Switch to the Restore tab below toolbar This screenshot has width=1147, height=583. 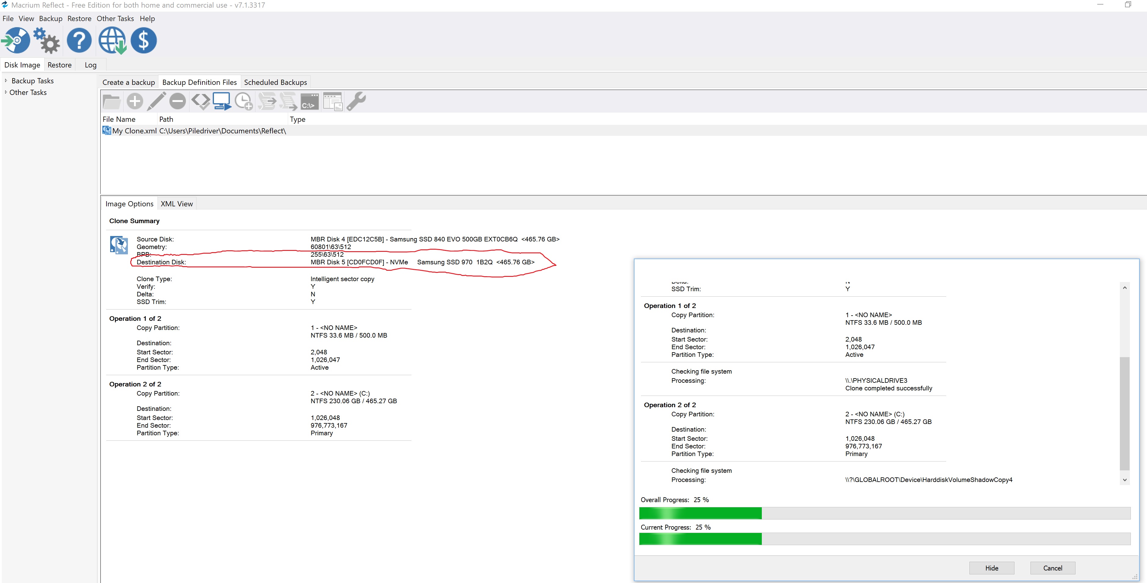[60, 65]
